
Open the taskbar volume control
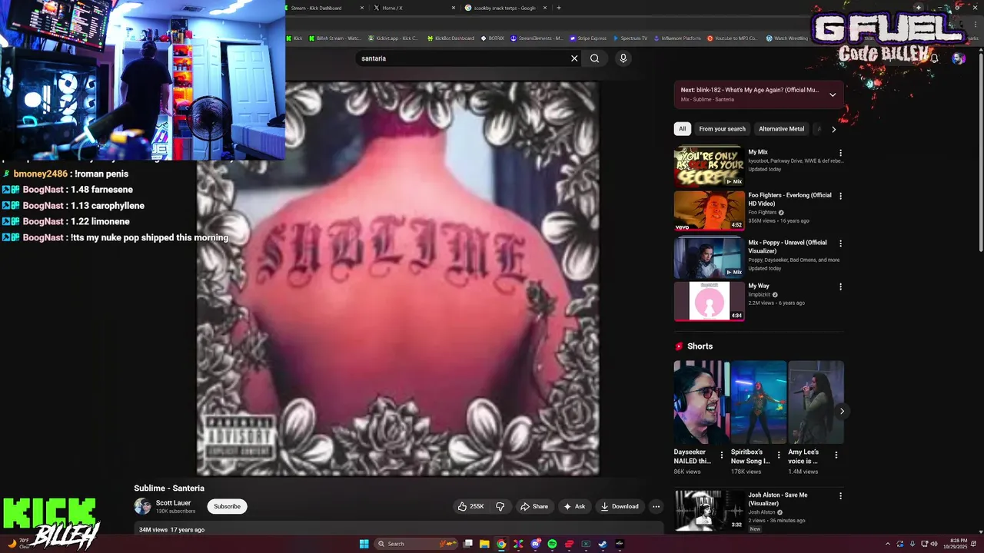934,544
